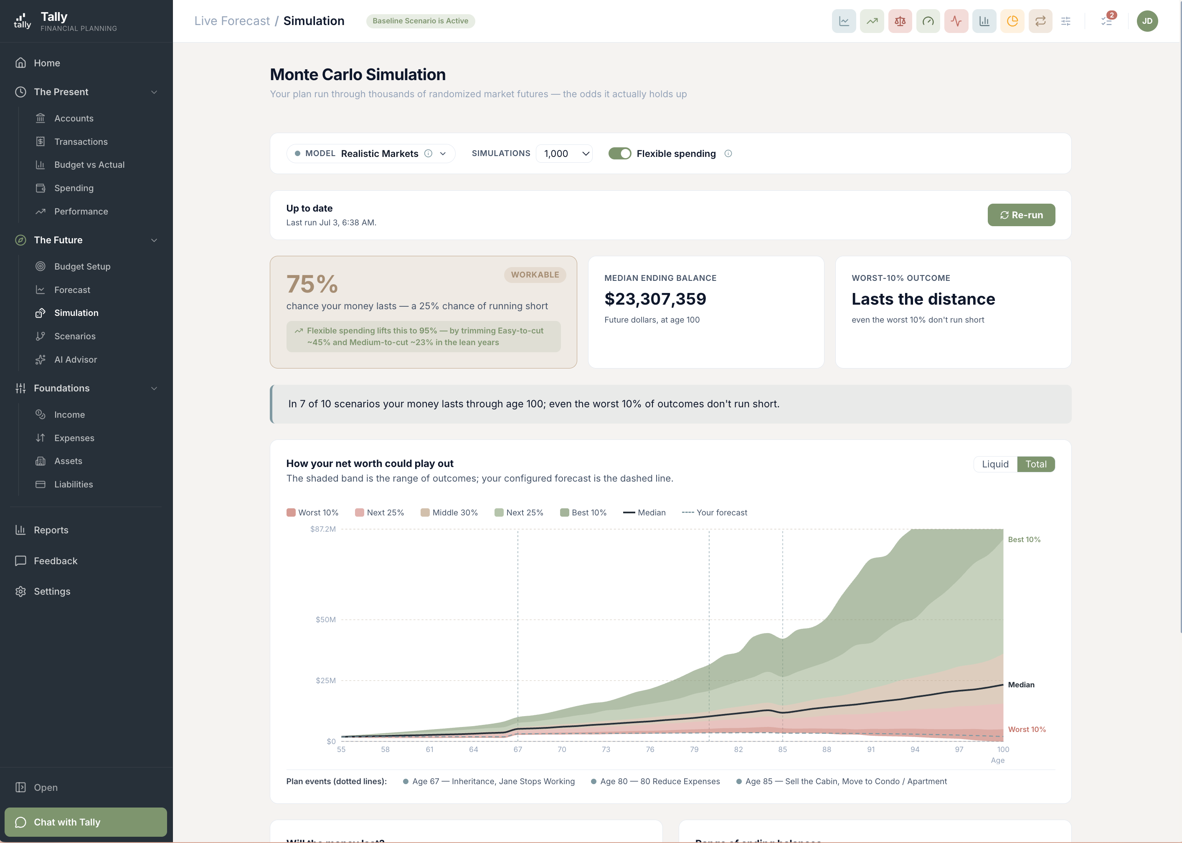
Task: Open Income under Foundations
Action: [70, 415]
